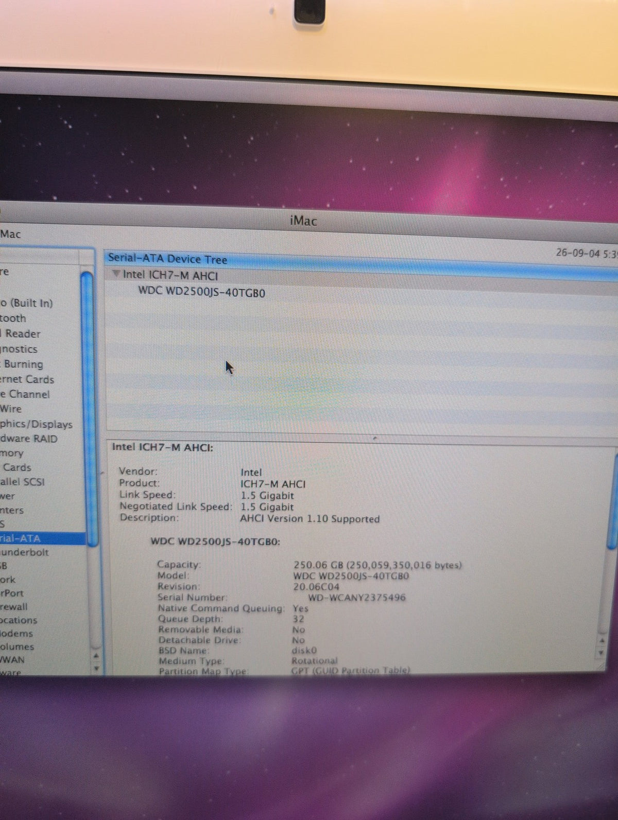Open the Ethernet Cards sidebar entry

coord(27,379)
